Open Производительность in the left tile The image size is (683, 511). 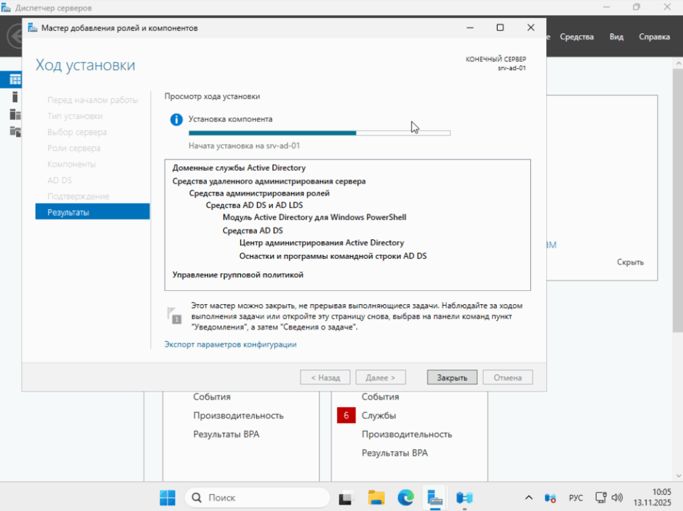click(x=238, y=416)
